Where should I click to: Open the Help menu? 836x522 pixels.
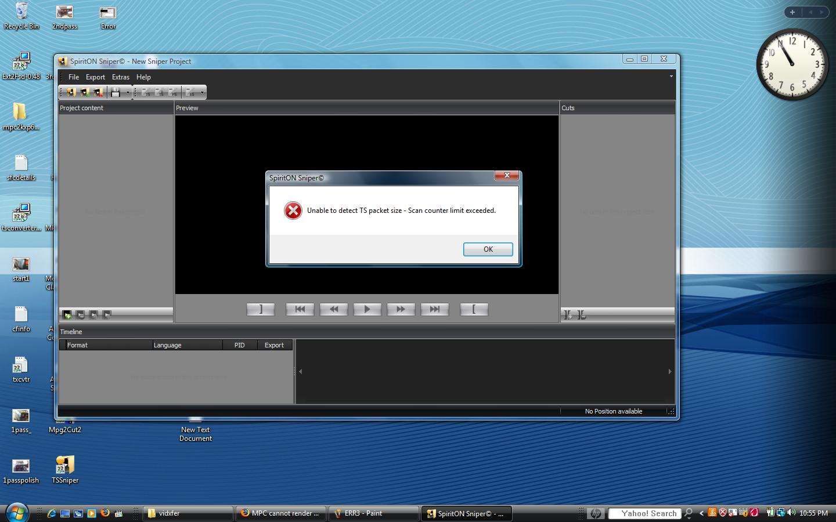(x=143, y=77)
